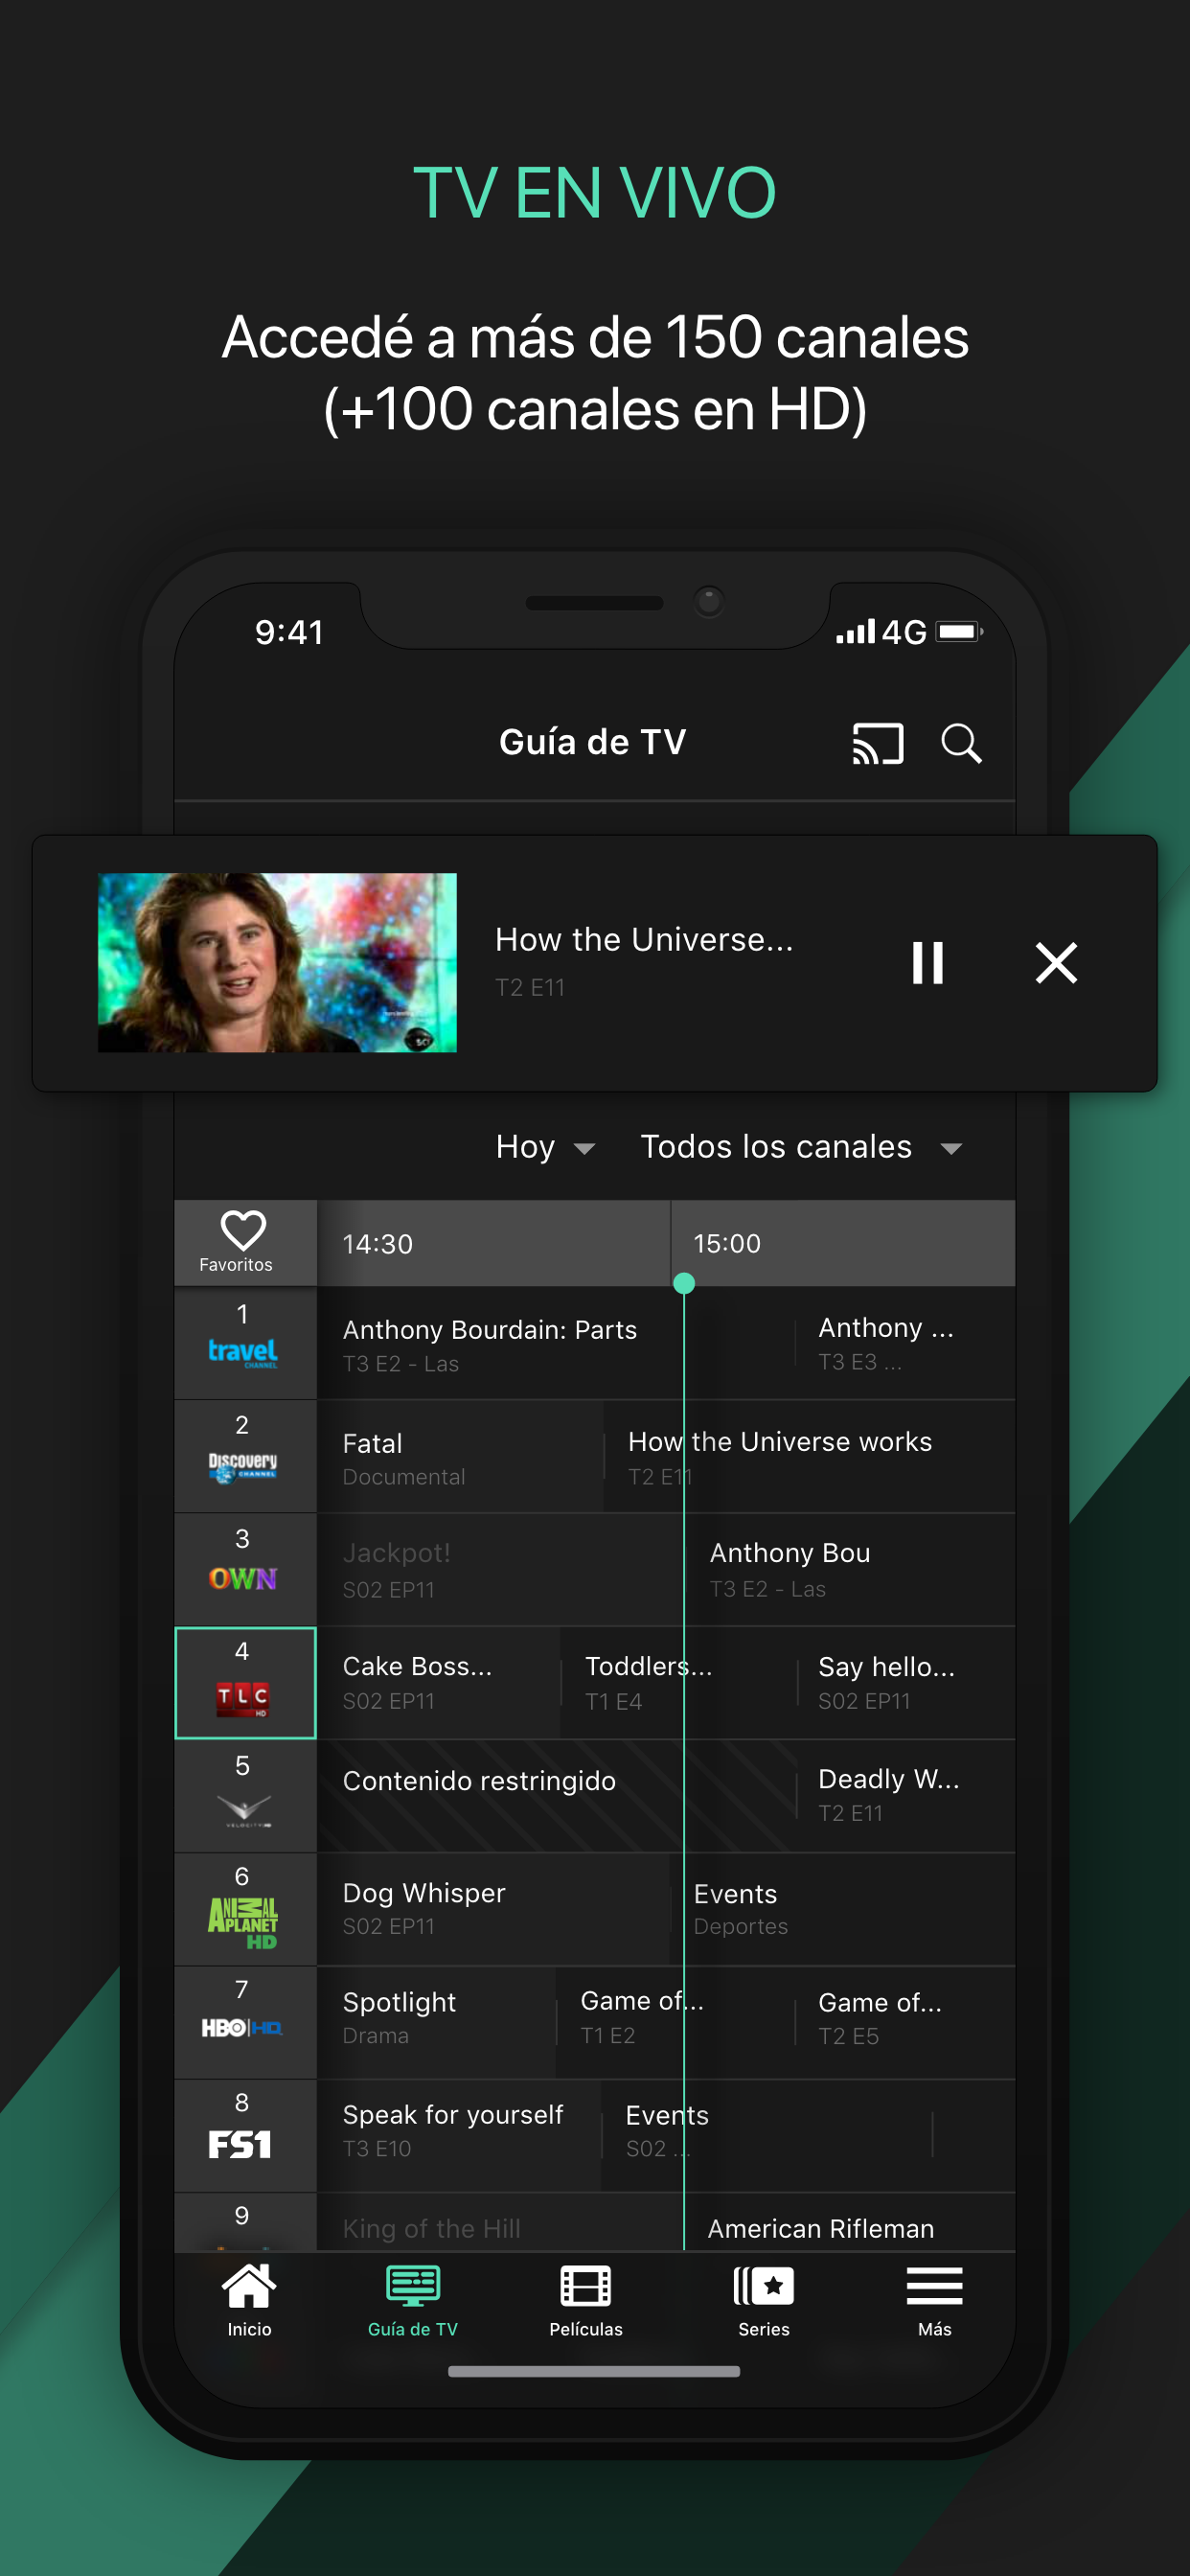The width and height of the screenshot is (1190, 2576).
Task: Open Anthony Bourdain: Parts program
Action: click(555, 1343)
